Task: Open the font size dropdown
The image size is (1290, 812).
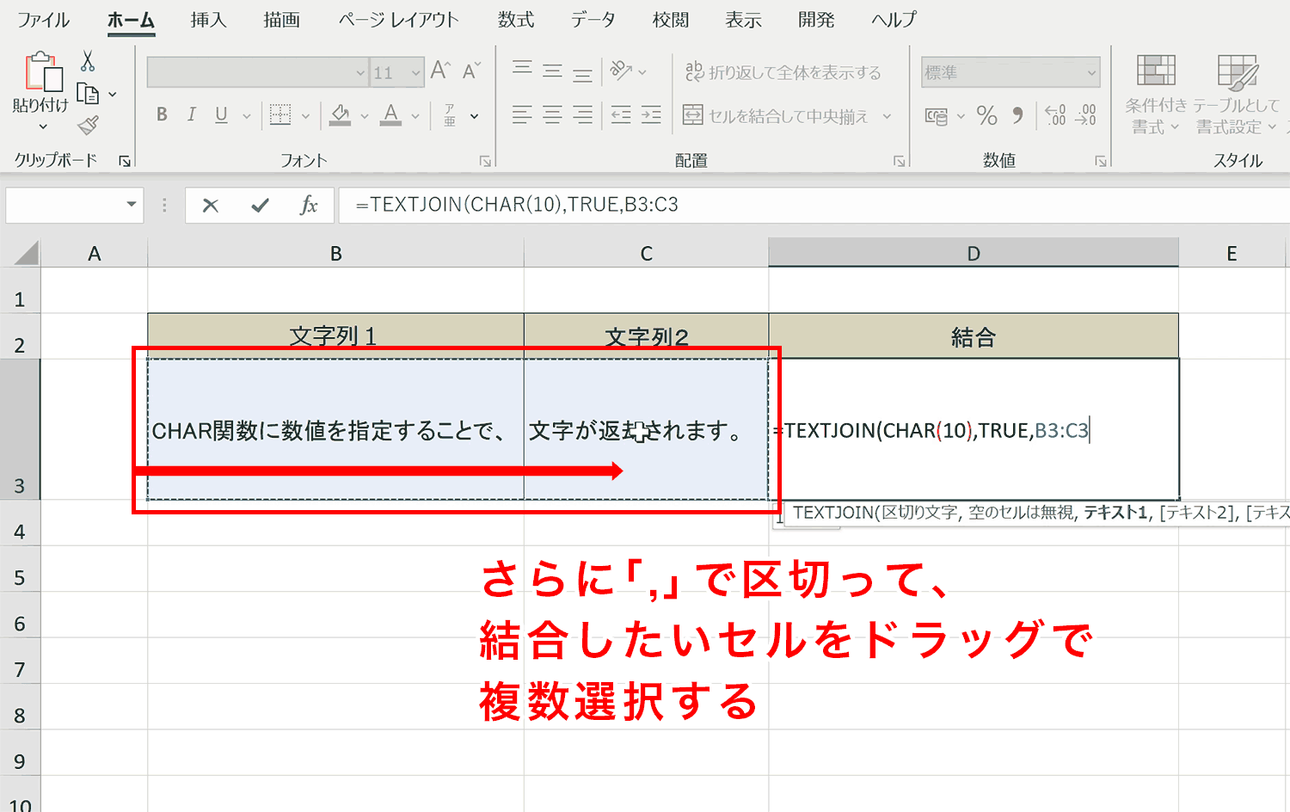Action: point(416,73)
